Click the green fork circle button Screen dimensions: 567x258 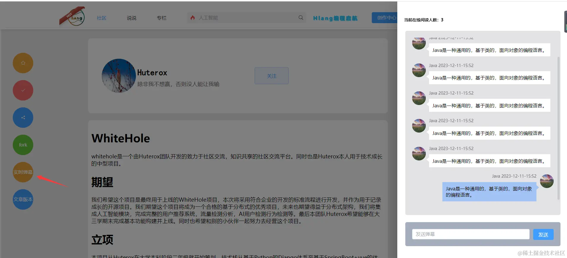pyautogui.click(x=23, y=145)
